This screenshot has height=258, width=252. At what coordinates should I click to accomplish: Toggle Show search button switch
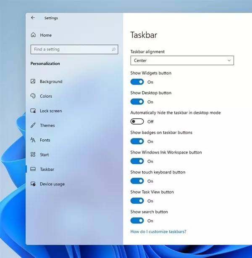click(137, 221)
